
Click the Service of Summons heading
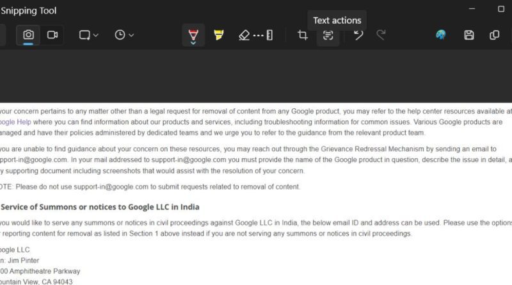coord(100,207)
